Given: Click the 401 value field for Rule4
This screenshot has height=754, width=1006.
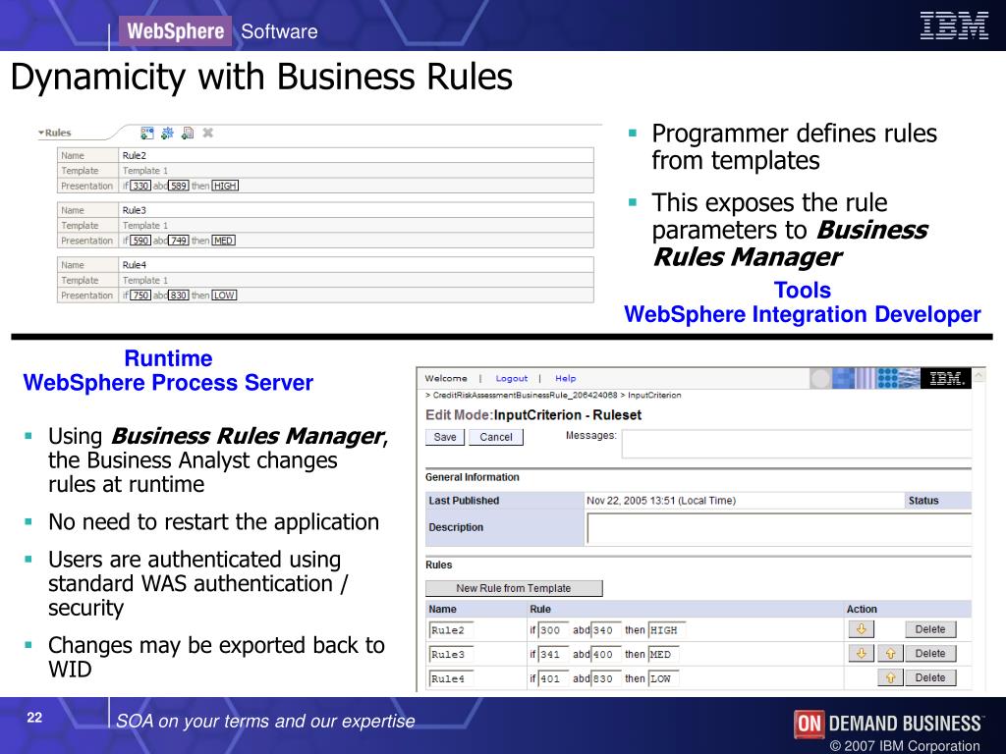Looking at the screenshot, I should pos(552,679).
